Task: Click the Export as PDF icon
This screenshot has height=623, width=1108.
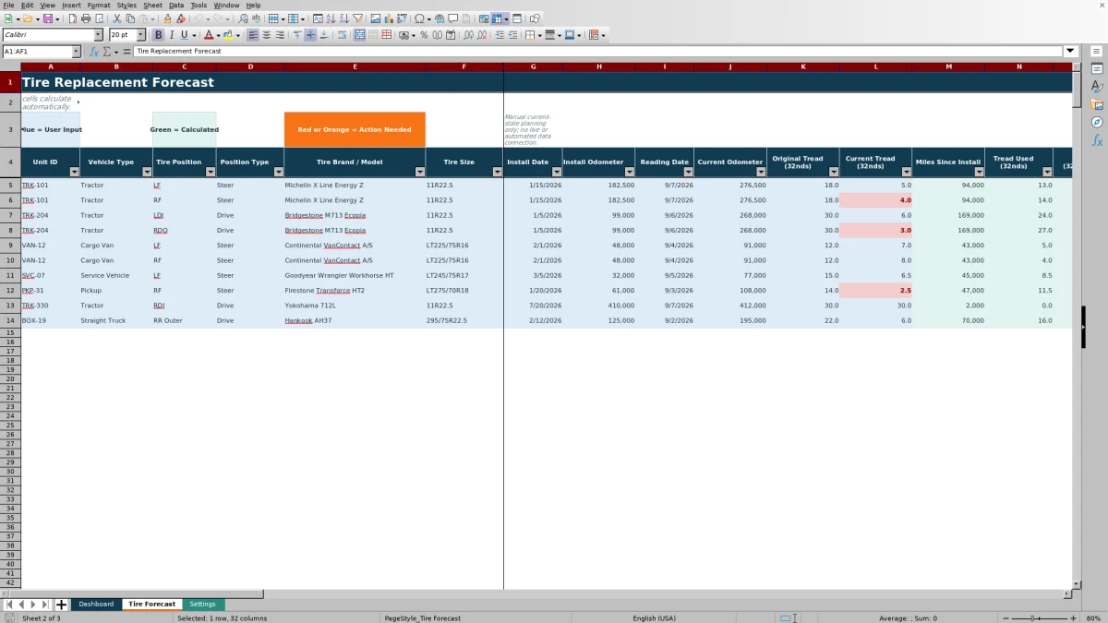Action: [73, 18]
